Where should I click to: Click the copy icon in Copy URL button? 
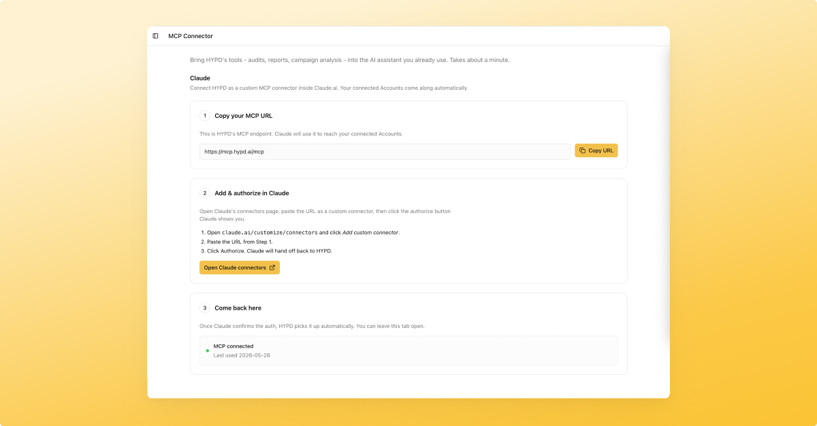click(582, 150)
